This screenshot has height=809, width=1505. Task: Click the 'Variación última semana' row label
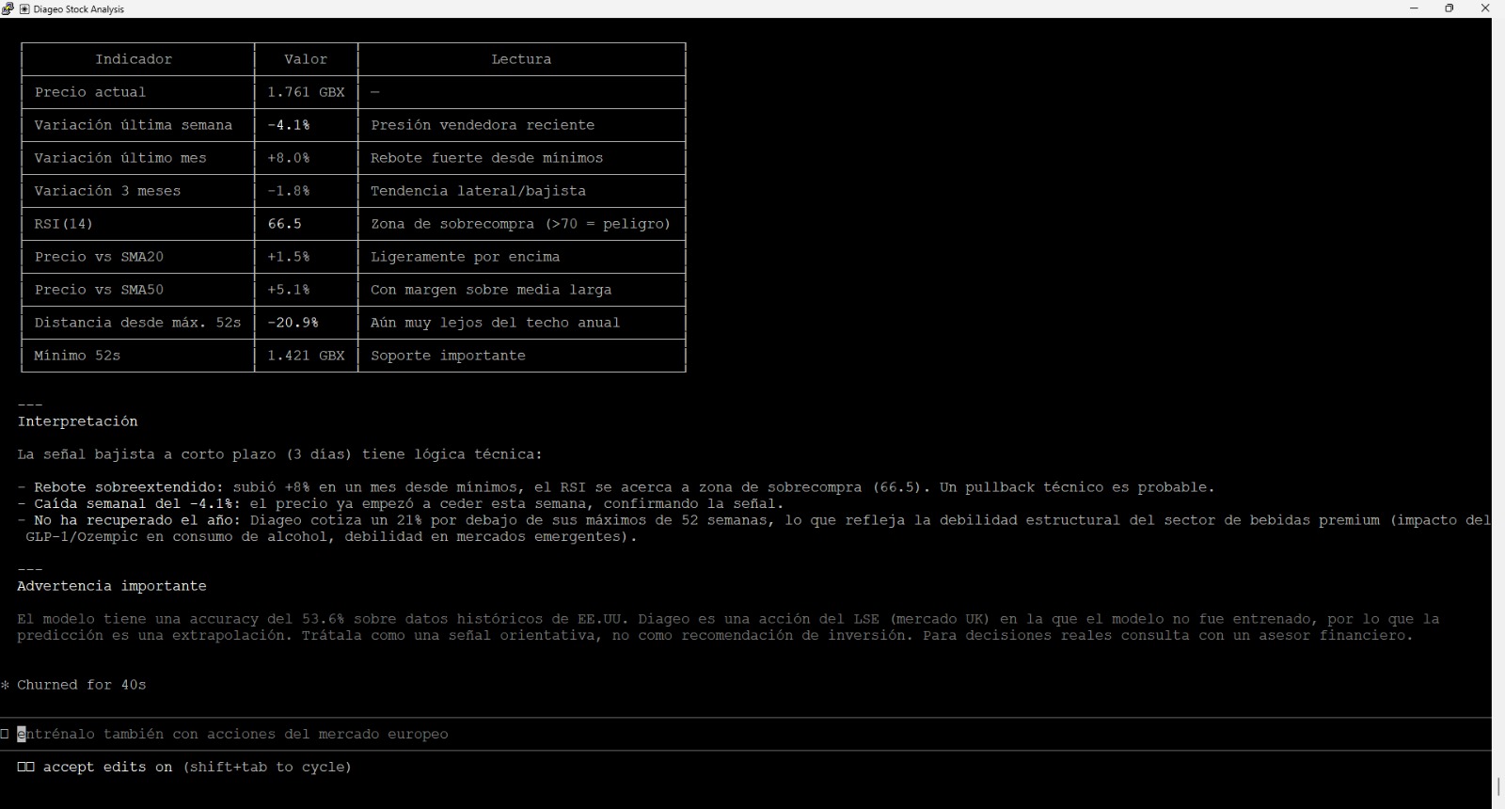(134, 125)
